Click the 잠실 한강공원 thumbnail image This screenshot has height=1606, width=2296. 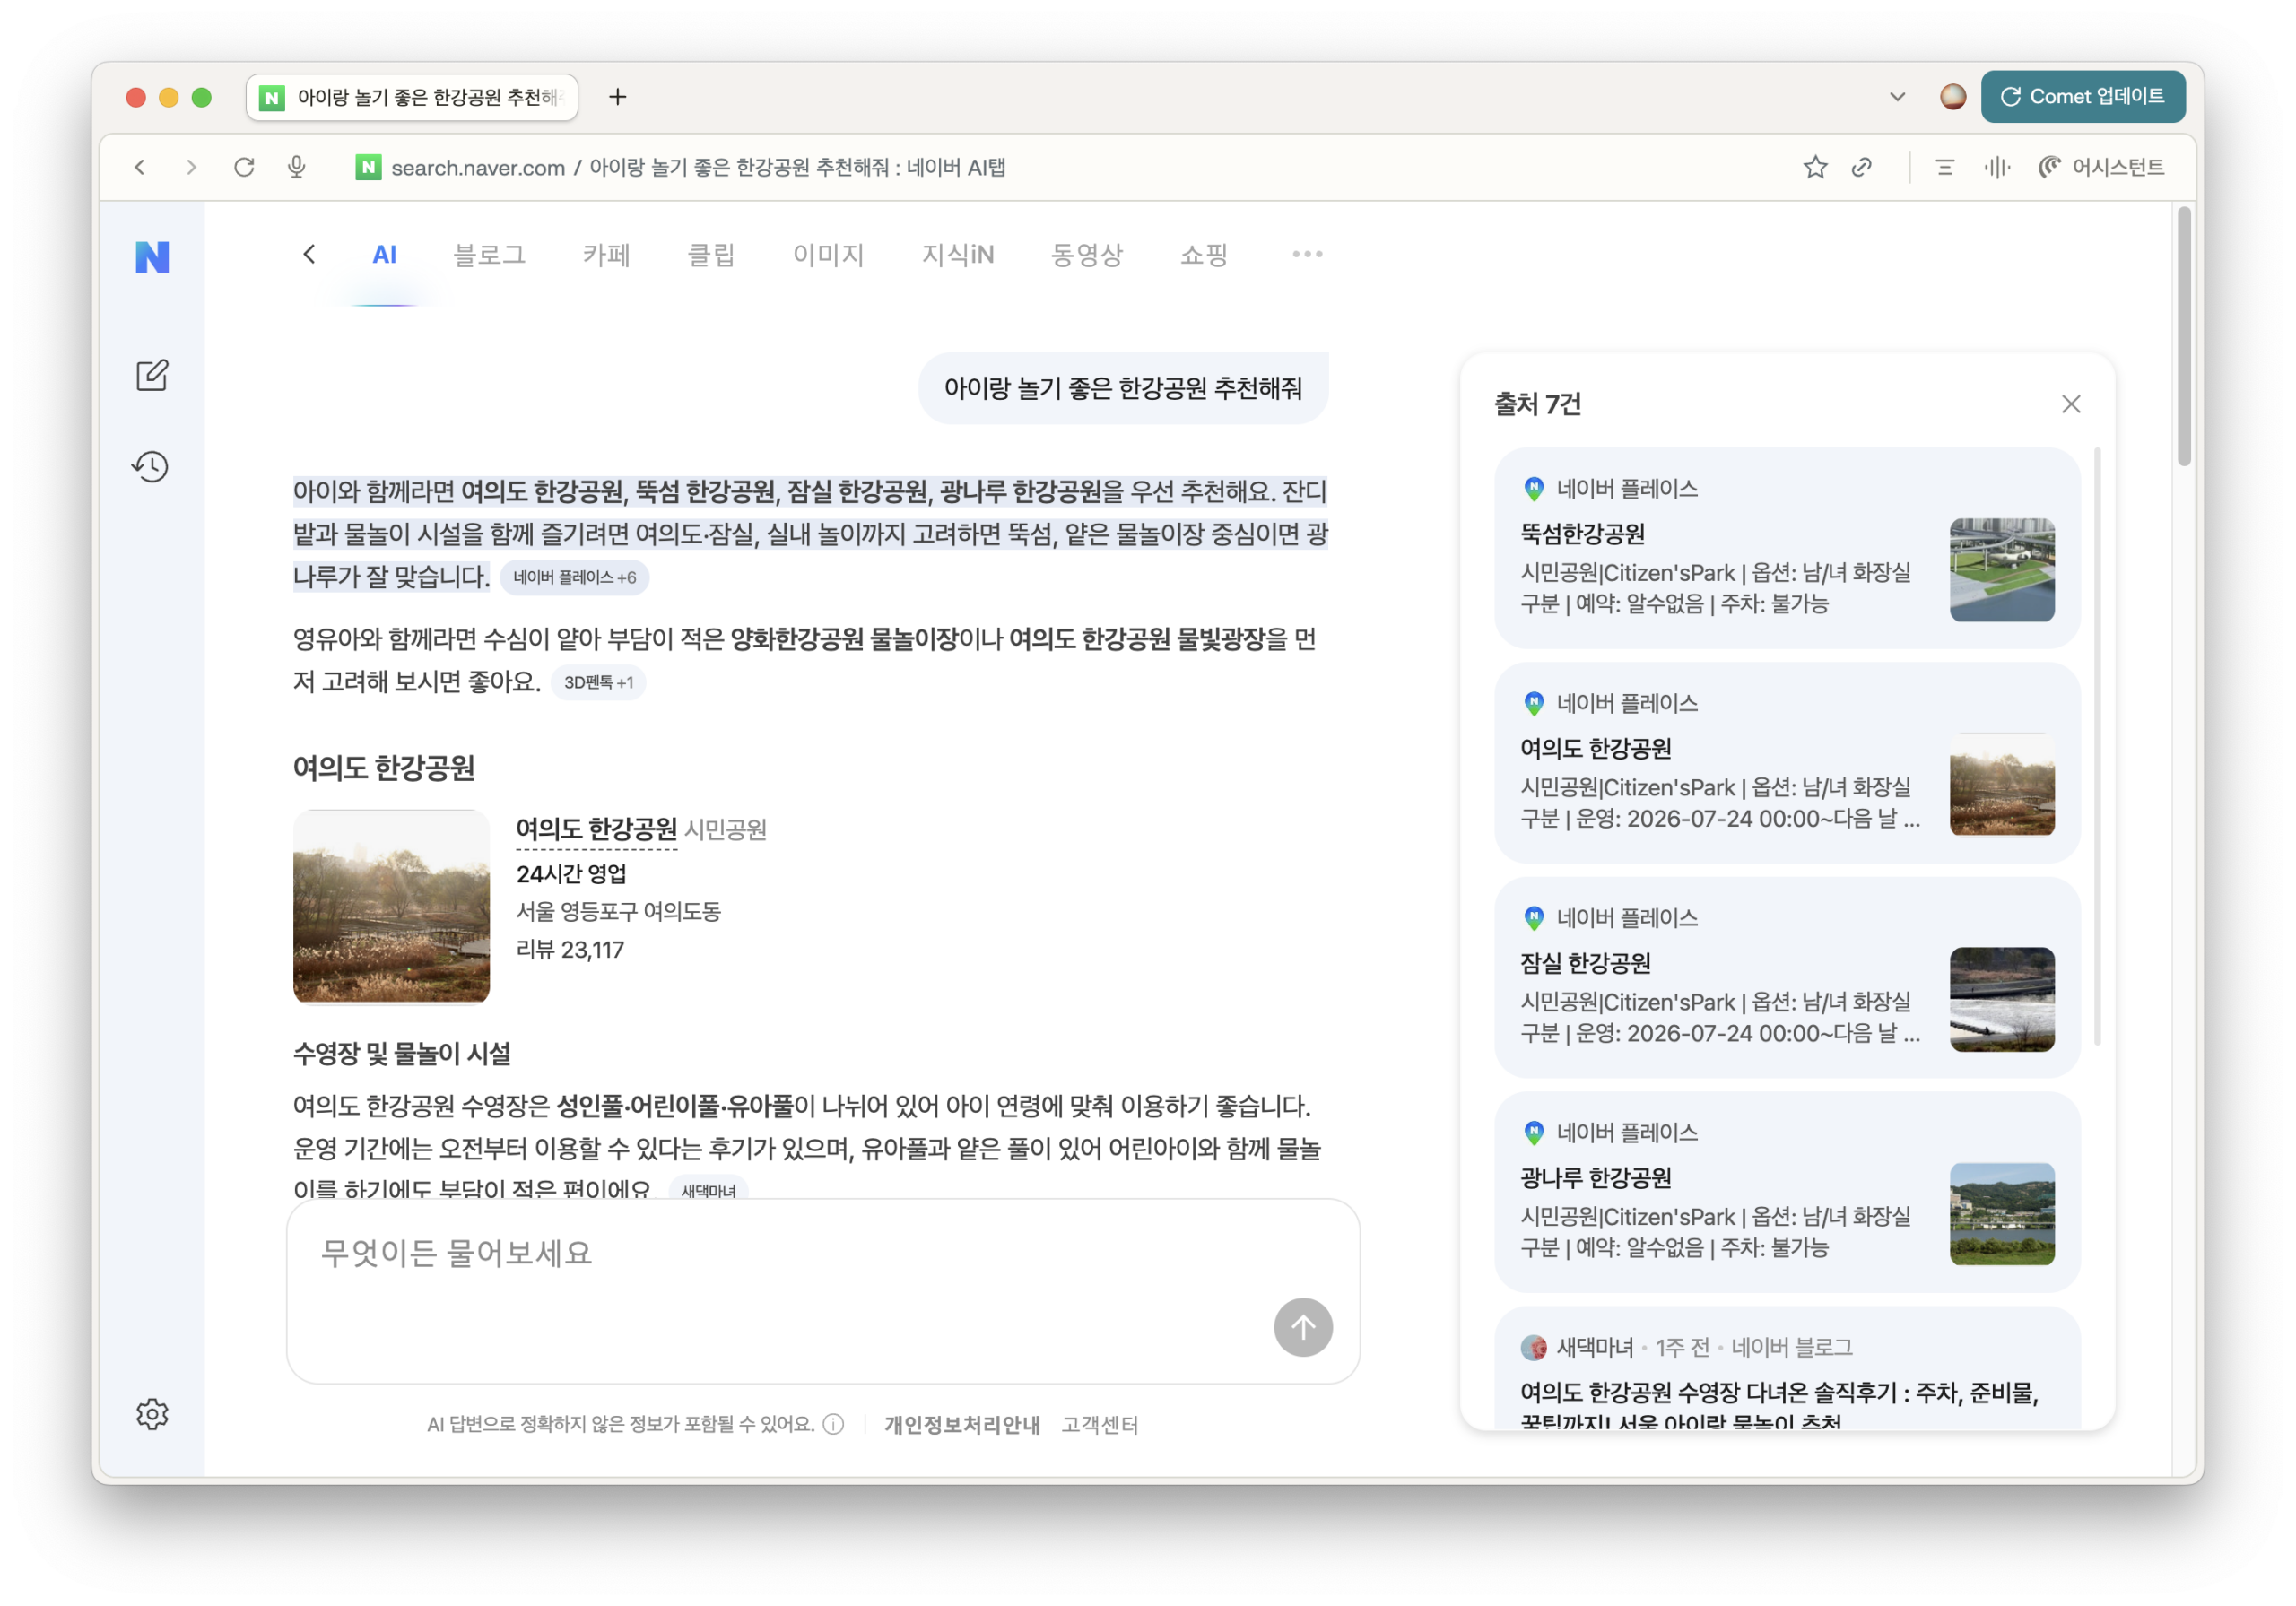point(2002,999)
